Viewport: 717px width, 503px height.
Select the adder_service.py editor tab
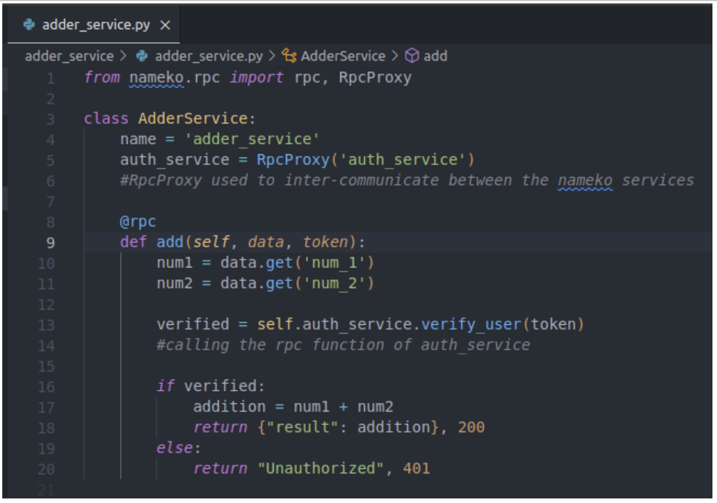tap(94, 26)
